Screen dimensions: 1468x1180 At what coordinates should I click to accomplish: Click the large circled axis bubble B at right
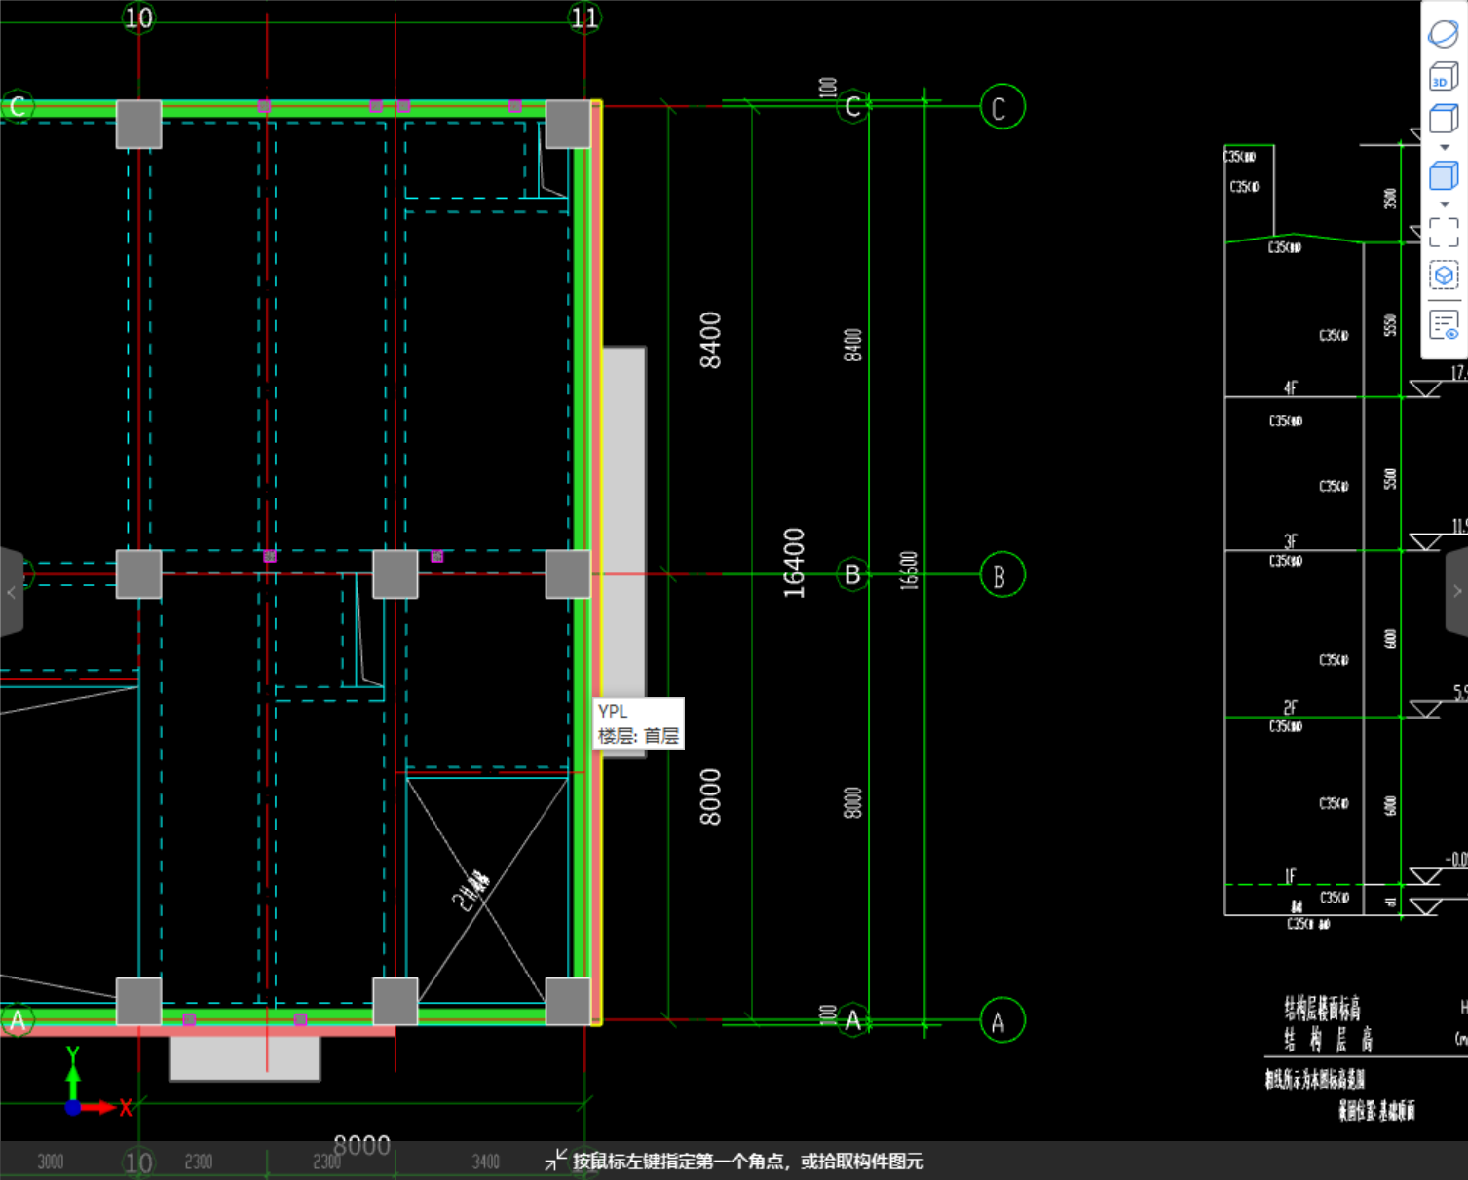tap(1001, 575)
